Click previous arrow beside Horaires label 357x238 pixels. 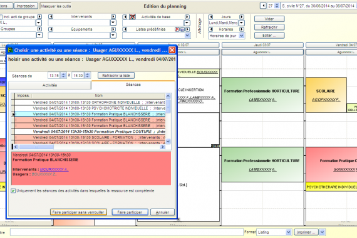point(211,29)
